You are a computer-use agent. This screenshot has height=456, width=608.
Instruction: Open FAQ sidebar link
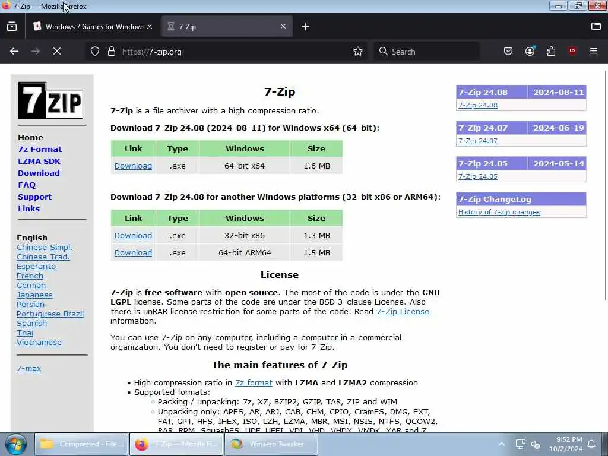tap(26, 185)
